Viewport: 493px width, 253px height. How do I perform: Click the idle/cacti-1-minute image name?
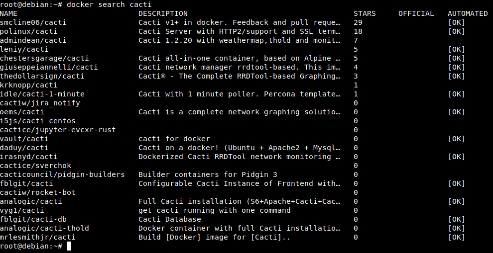42,94
